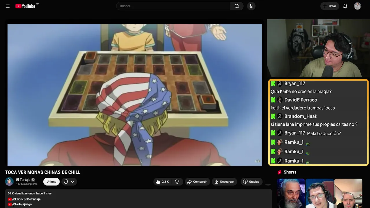Join the channel with Unirme
Viewport: 370px width, 208px height.
pos(51,182)
